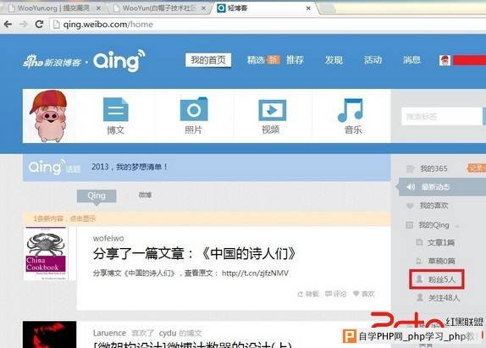Click the 粉丝5人 followers link

[437, 279]
